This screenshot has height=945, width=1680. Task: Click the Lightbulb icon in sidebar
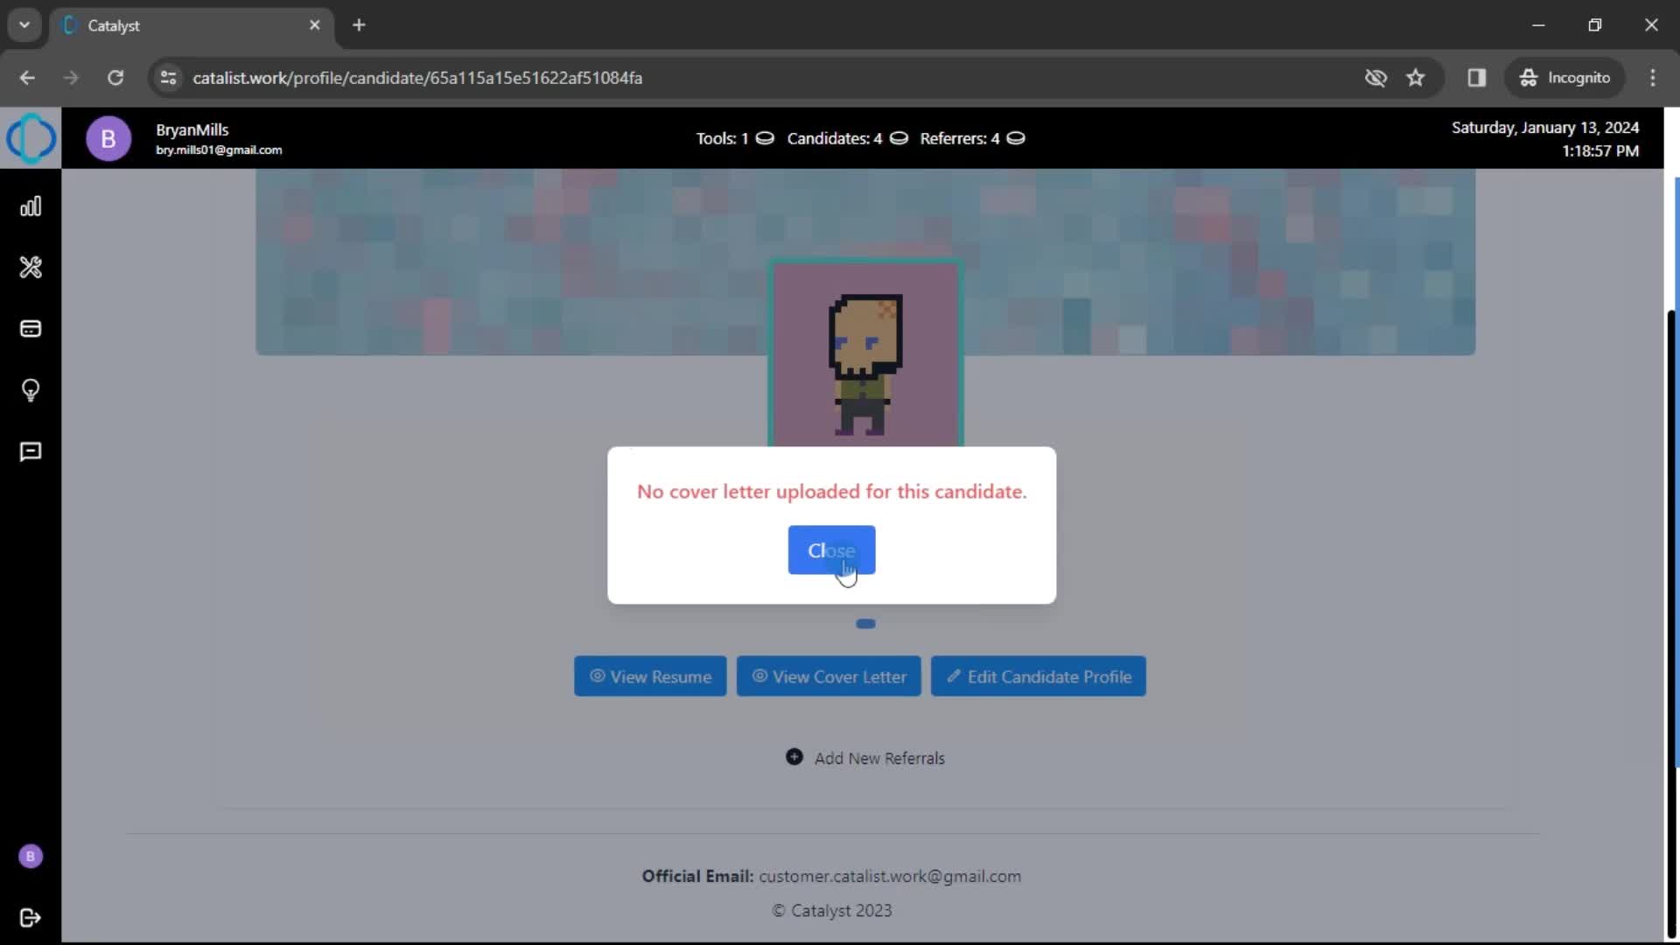click(31, 390)
